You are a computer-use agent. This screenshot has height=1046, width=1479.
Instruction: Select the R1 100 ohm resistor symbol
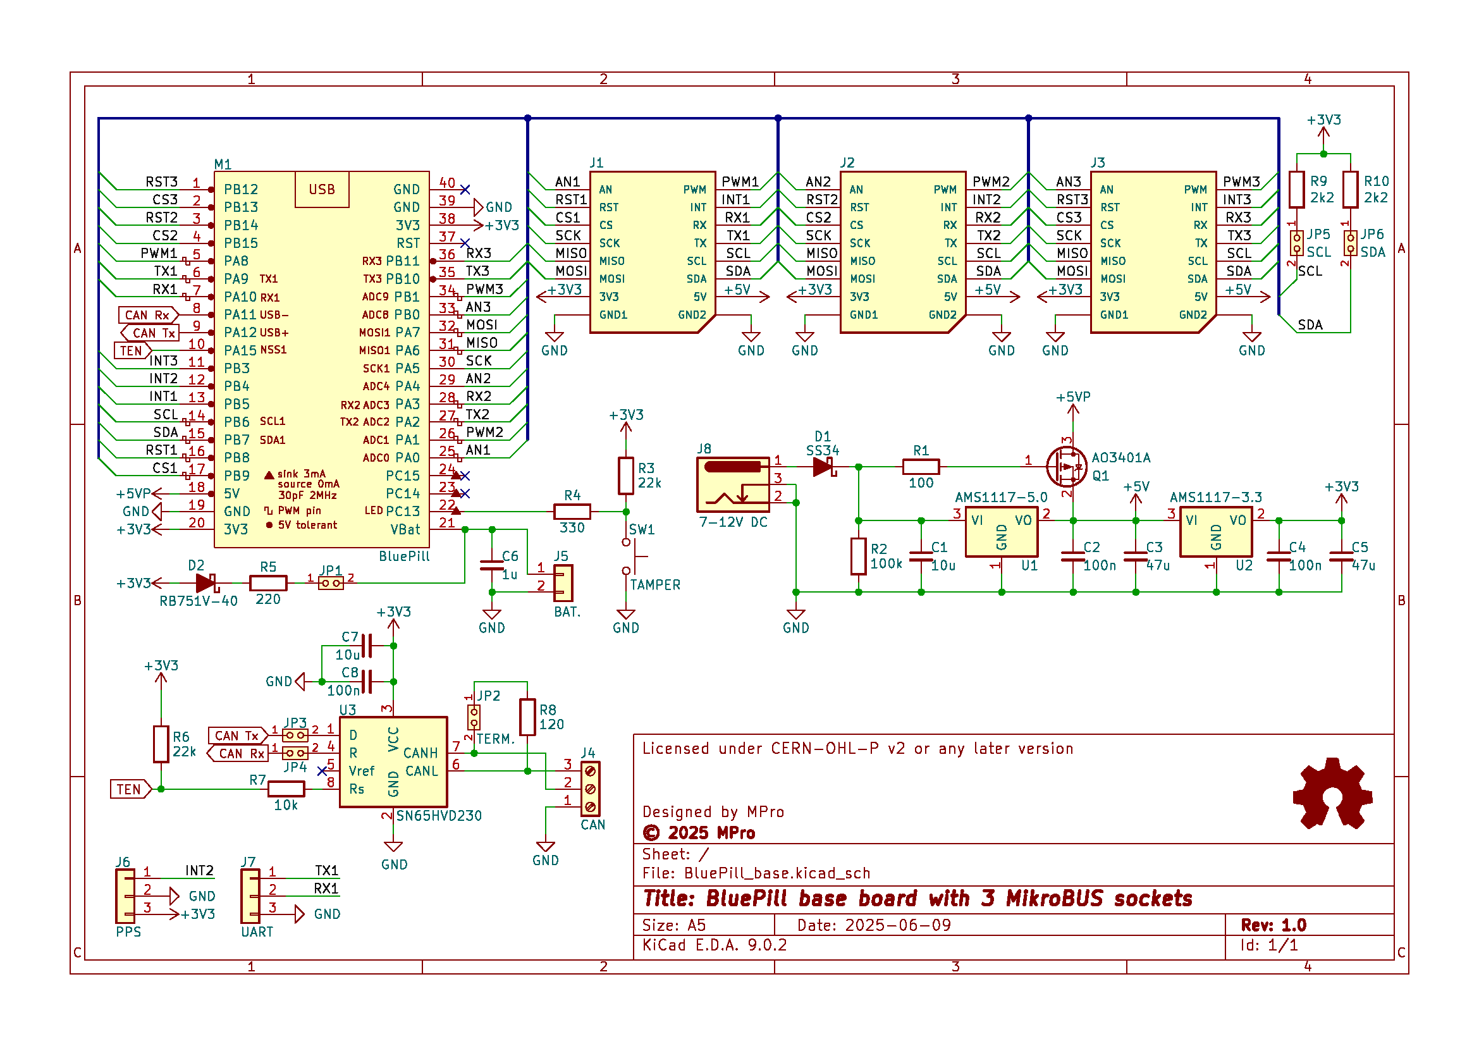pos(921,466)
